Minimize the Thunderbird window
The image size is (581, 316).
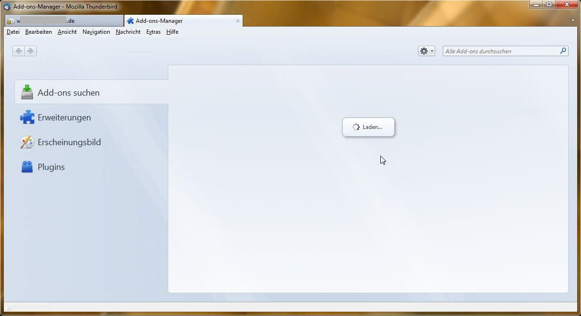point(536,5)
